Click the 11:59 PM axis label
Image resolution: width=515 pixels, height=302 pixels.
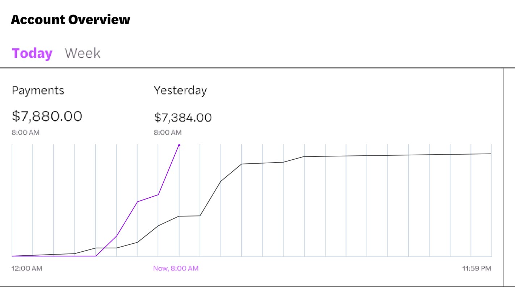coord(476,268)
